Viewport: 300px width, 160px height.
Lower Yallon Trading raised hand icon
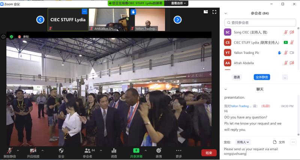(279, 53)
